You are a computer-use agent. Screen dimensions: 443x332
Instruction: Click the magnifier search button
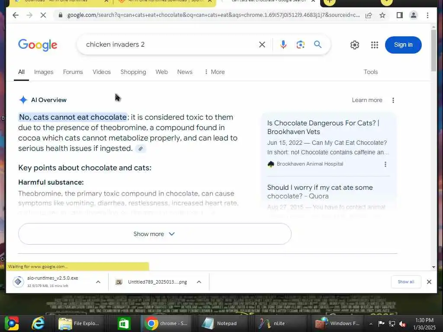(318, 45)
